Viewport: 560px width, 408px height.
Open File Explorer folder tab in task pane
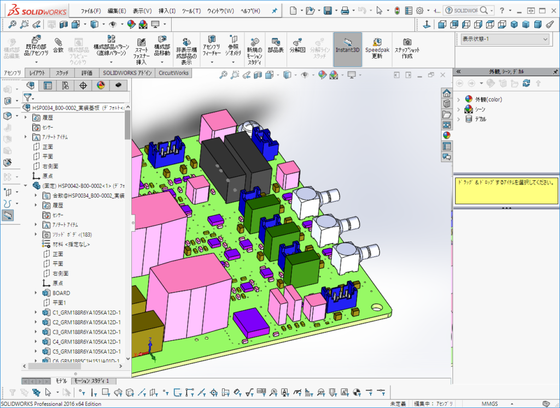pyautogui.click(x=446, y=114)
